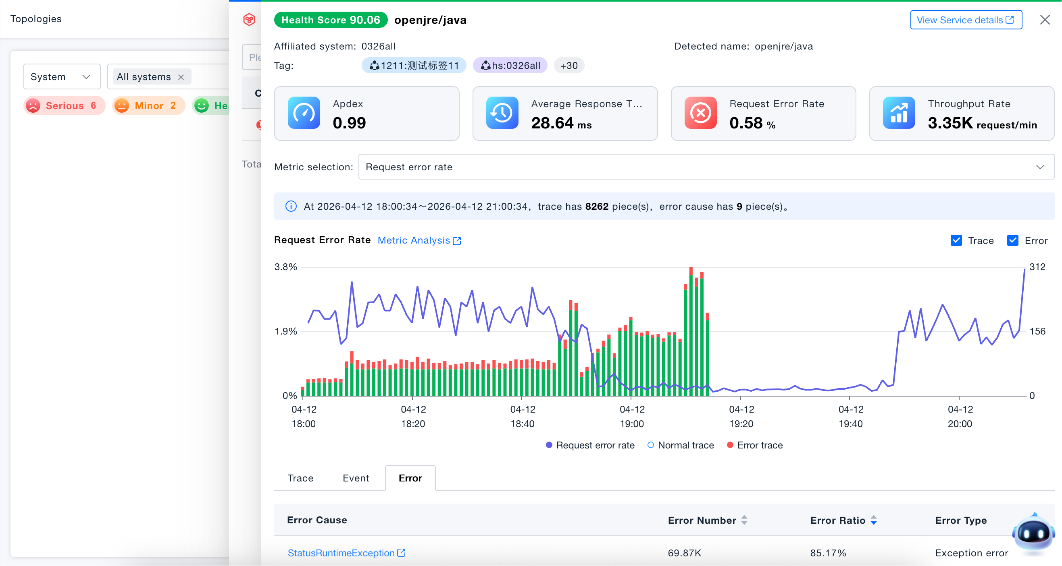
Task: Switch to the Trace tab
Action: tap(300, 478)
